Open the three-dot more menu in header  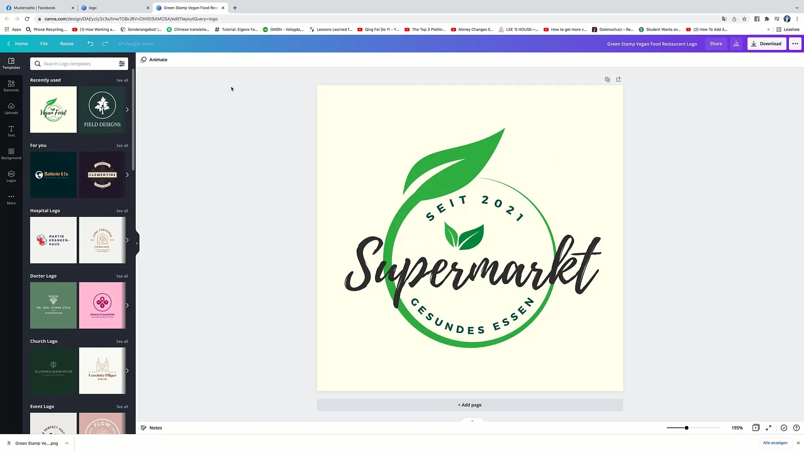pos(795,44)
